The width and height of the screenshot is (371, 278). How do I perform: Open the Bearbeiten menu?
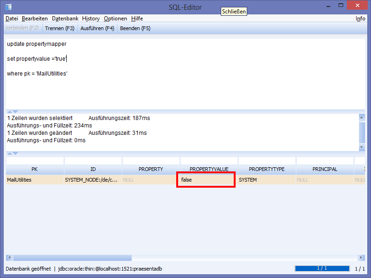[35, 19]
